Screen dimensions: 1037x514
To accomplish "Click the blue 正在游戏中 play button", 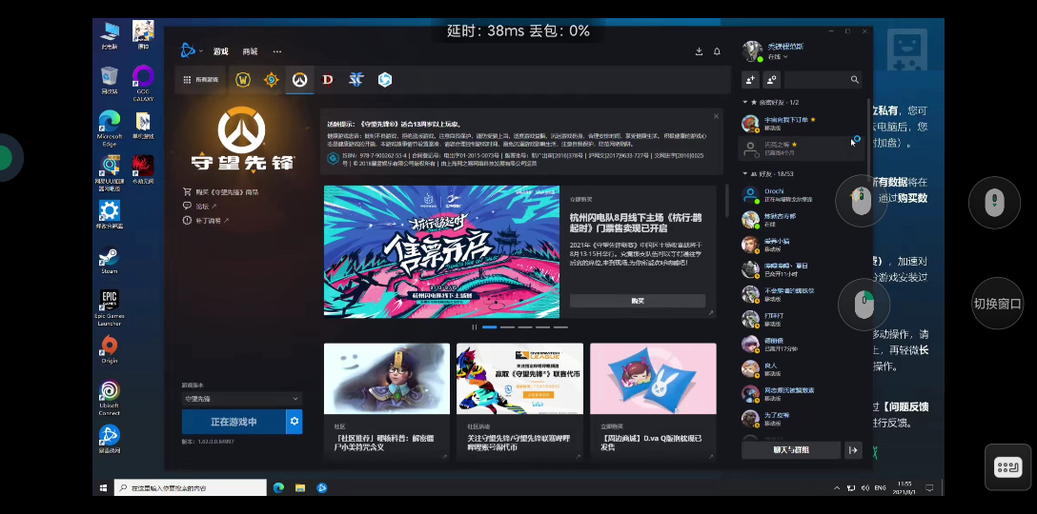I will (234, 422).
